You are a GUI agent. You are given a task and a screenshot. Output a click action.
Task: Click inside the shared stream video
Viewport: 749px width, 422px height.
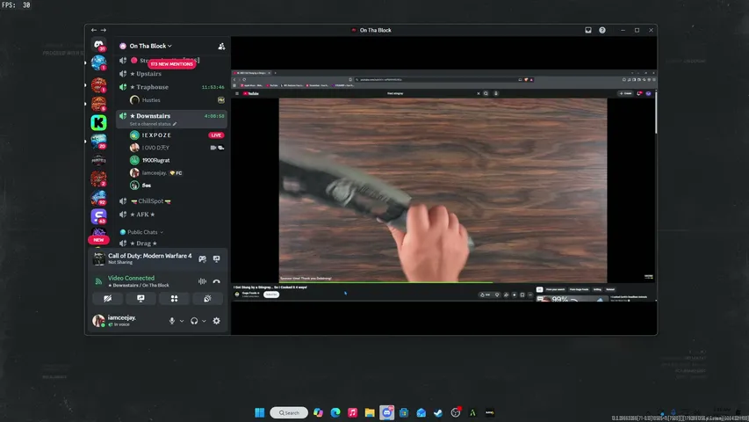click(443, 190)
